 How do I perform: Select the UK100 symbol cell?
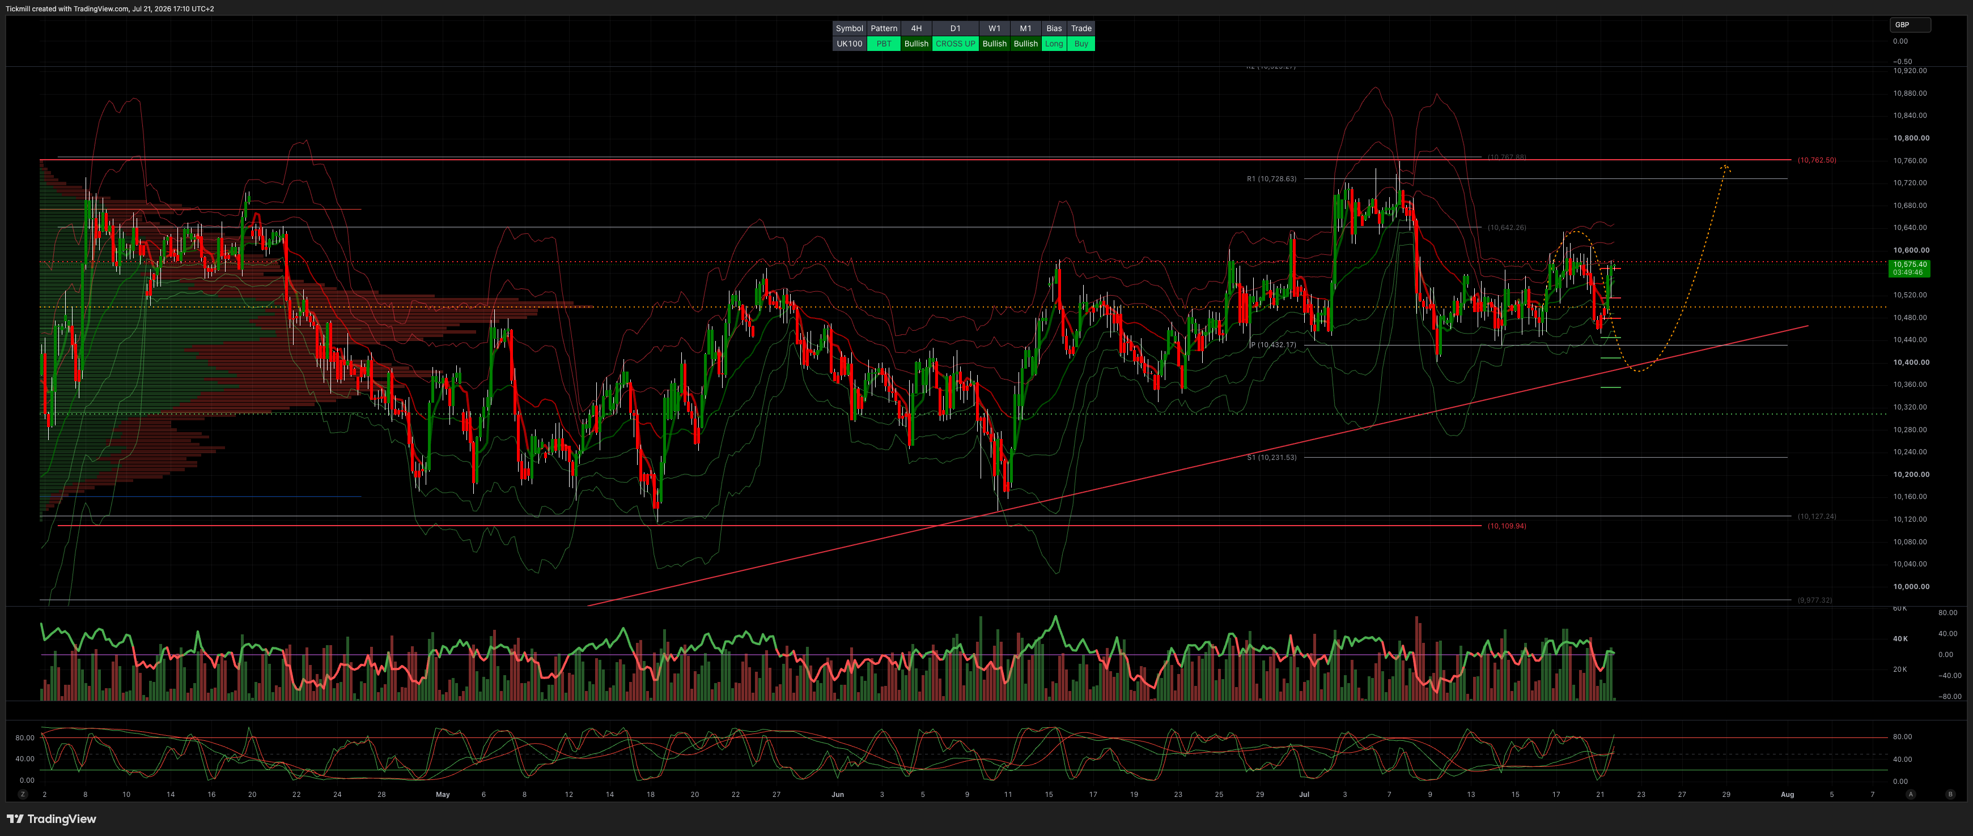(x=850, y=44)
